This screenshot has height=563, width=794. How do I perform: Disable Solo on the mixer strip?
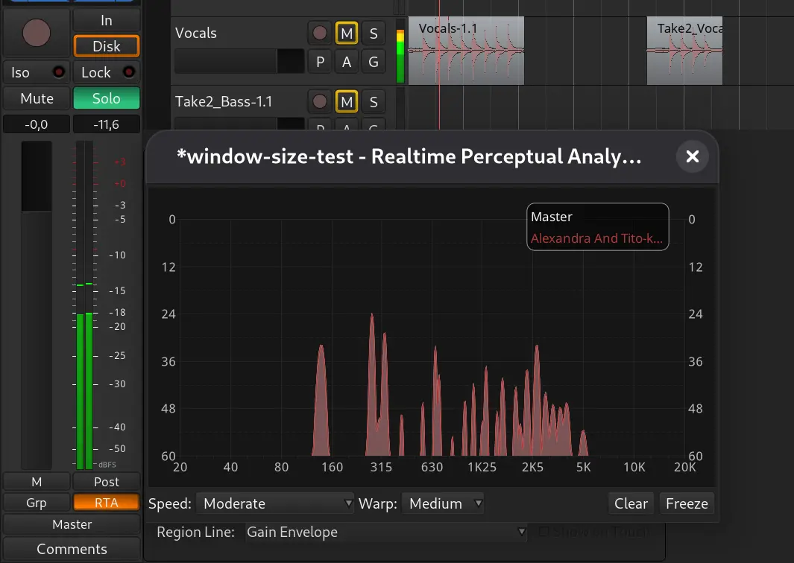[107, 98]
